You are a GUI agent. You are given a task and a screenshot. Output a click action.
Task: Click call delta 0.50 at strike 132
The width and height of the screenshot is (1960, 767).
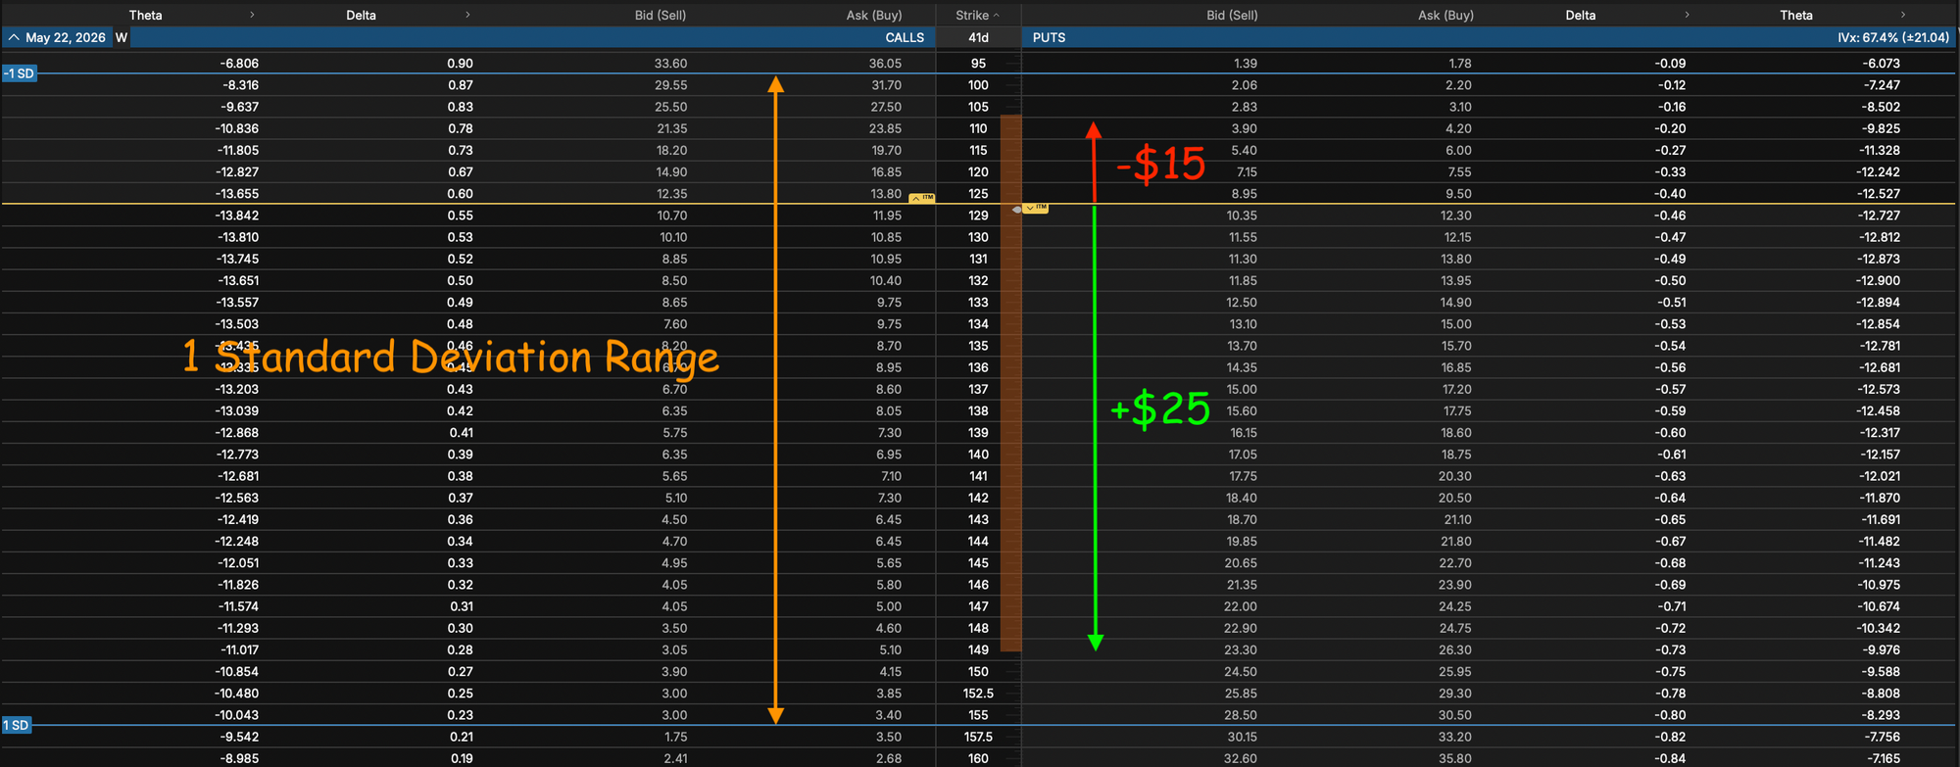[x=460, y=280]
